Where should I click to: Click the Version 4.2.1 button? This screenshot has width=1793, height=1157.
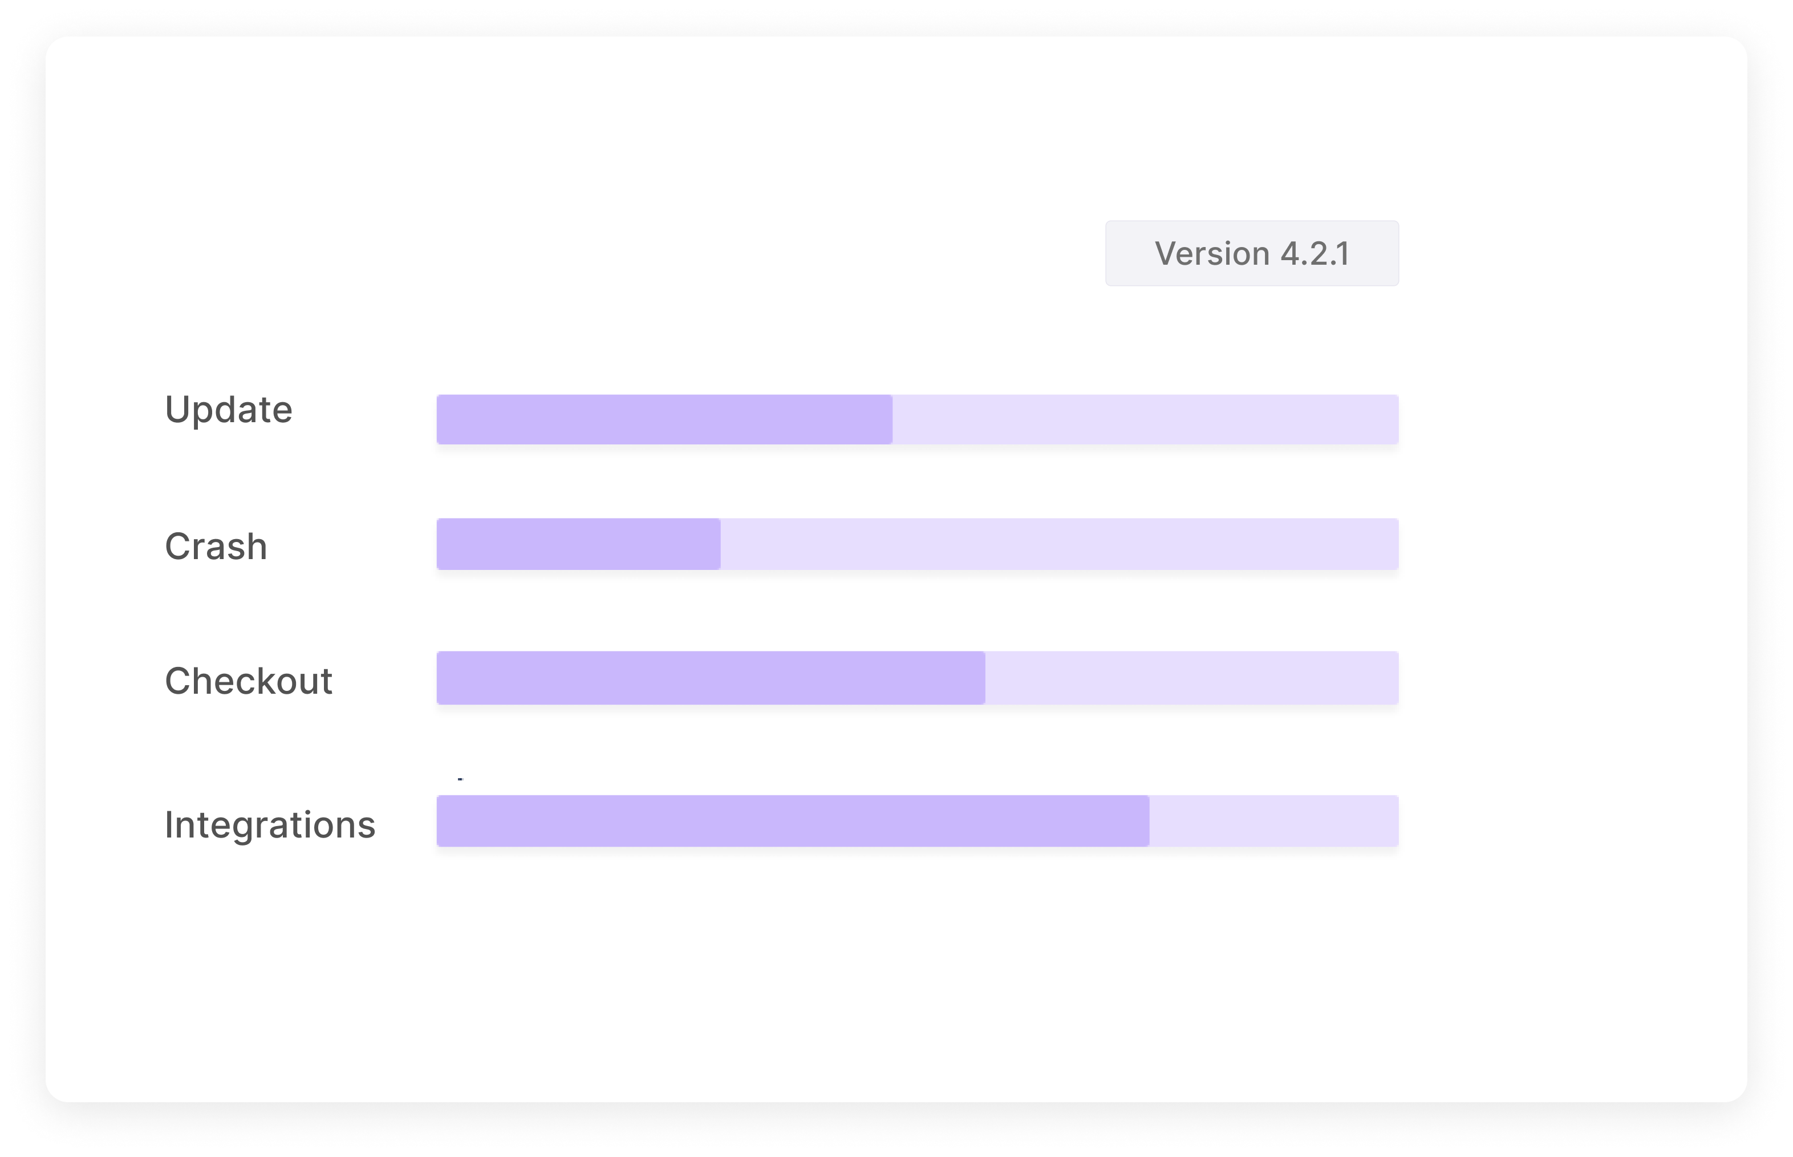(x=1252, y=253)
